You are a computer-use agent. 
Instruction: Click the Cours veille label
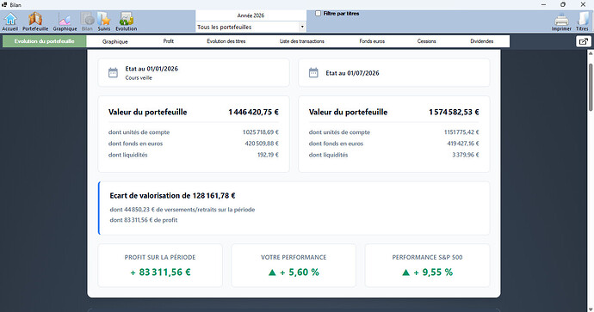tap(139, 78)
